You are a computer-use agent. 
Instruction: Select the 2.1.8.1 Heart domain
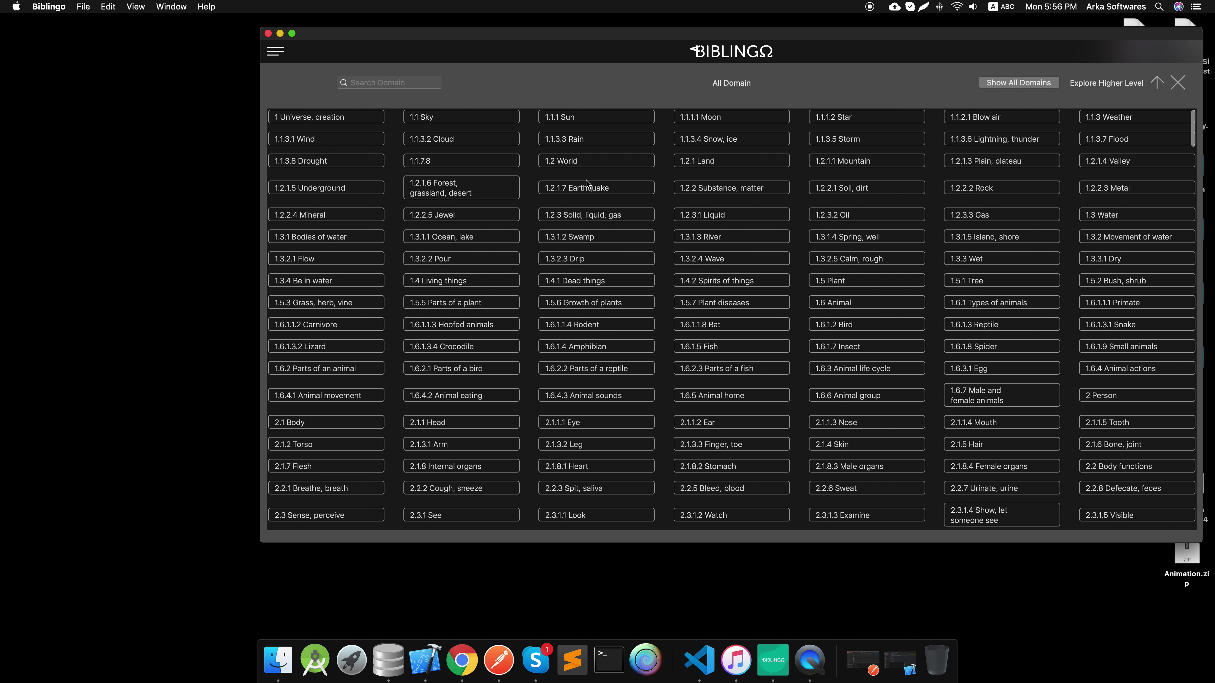[596, 466]
